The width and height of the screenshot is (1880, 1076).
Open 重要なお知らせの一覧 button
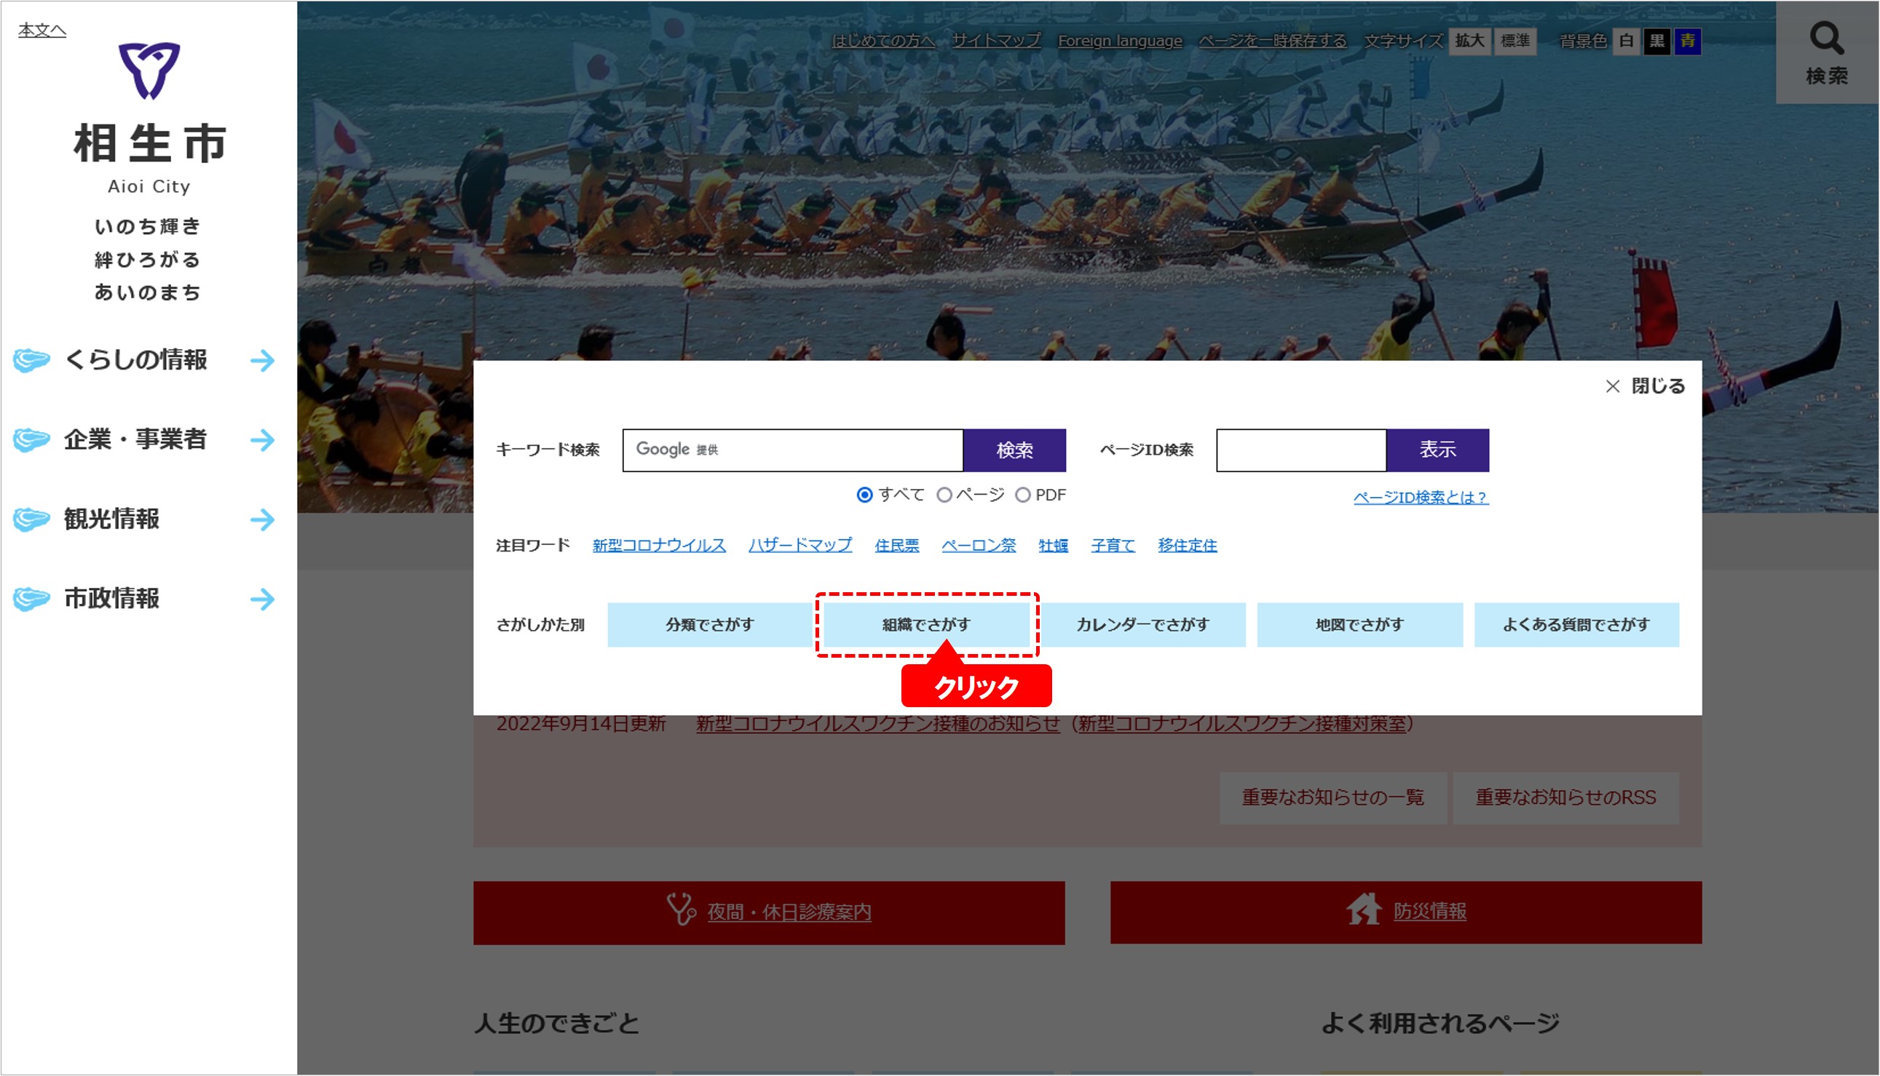coord(1332,798)
